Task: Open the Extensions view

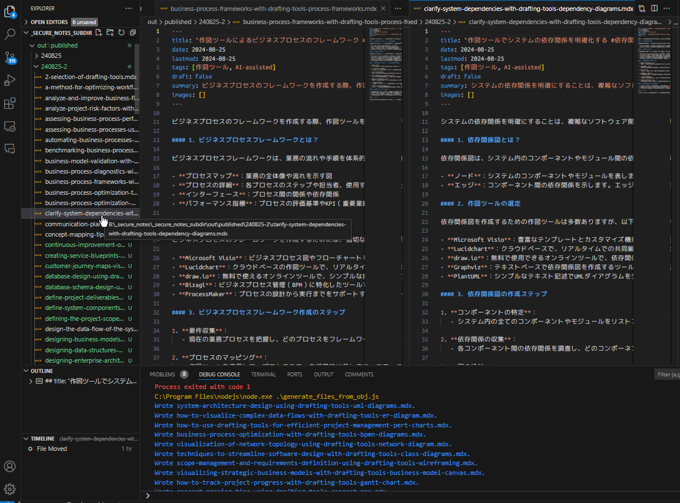Action: point(10,104)
